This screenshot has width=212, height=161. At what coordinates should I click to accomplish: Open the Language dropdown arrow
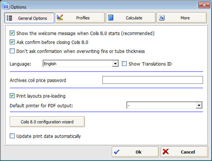(x=115, y=64)
